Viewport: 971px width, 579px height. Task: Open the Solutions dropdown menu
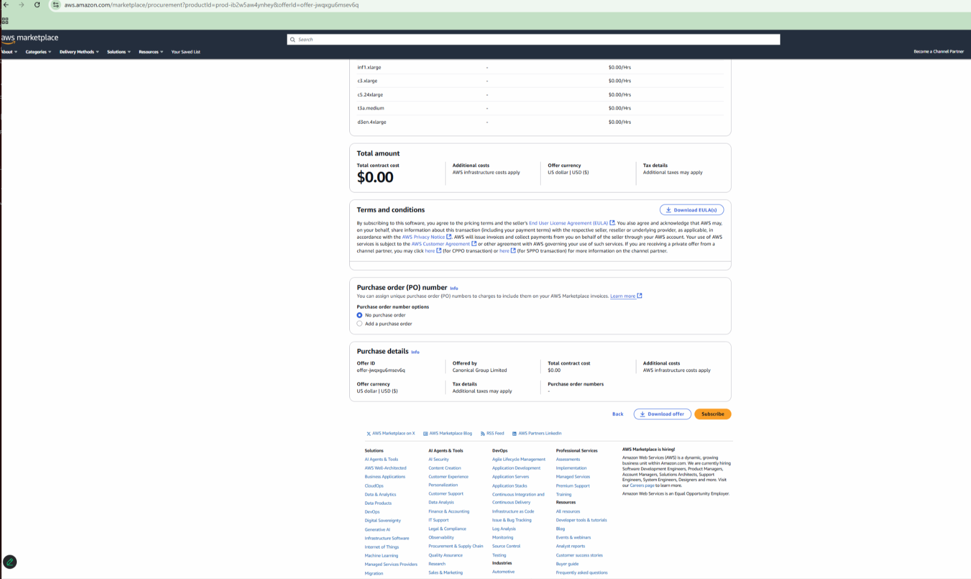pos(119,52)
